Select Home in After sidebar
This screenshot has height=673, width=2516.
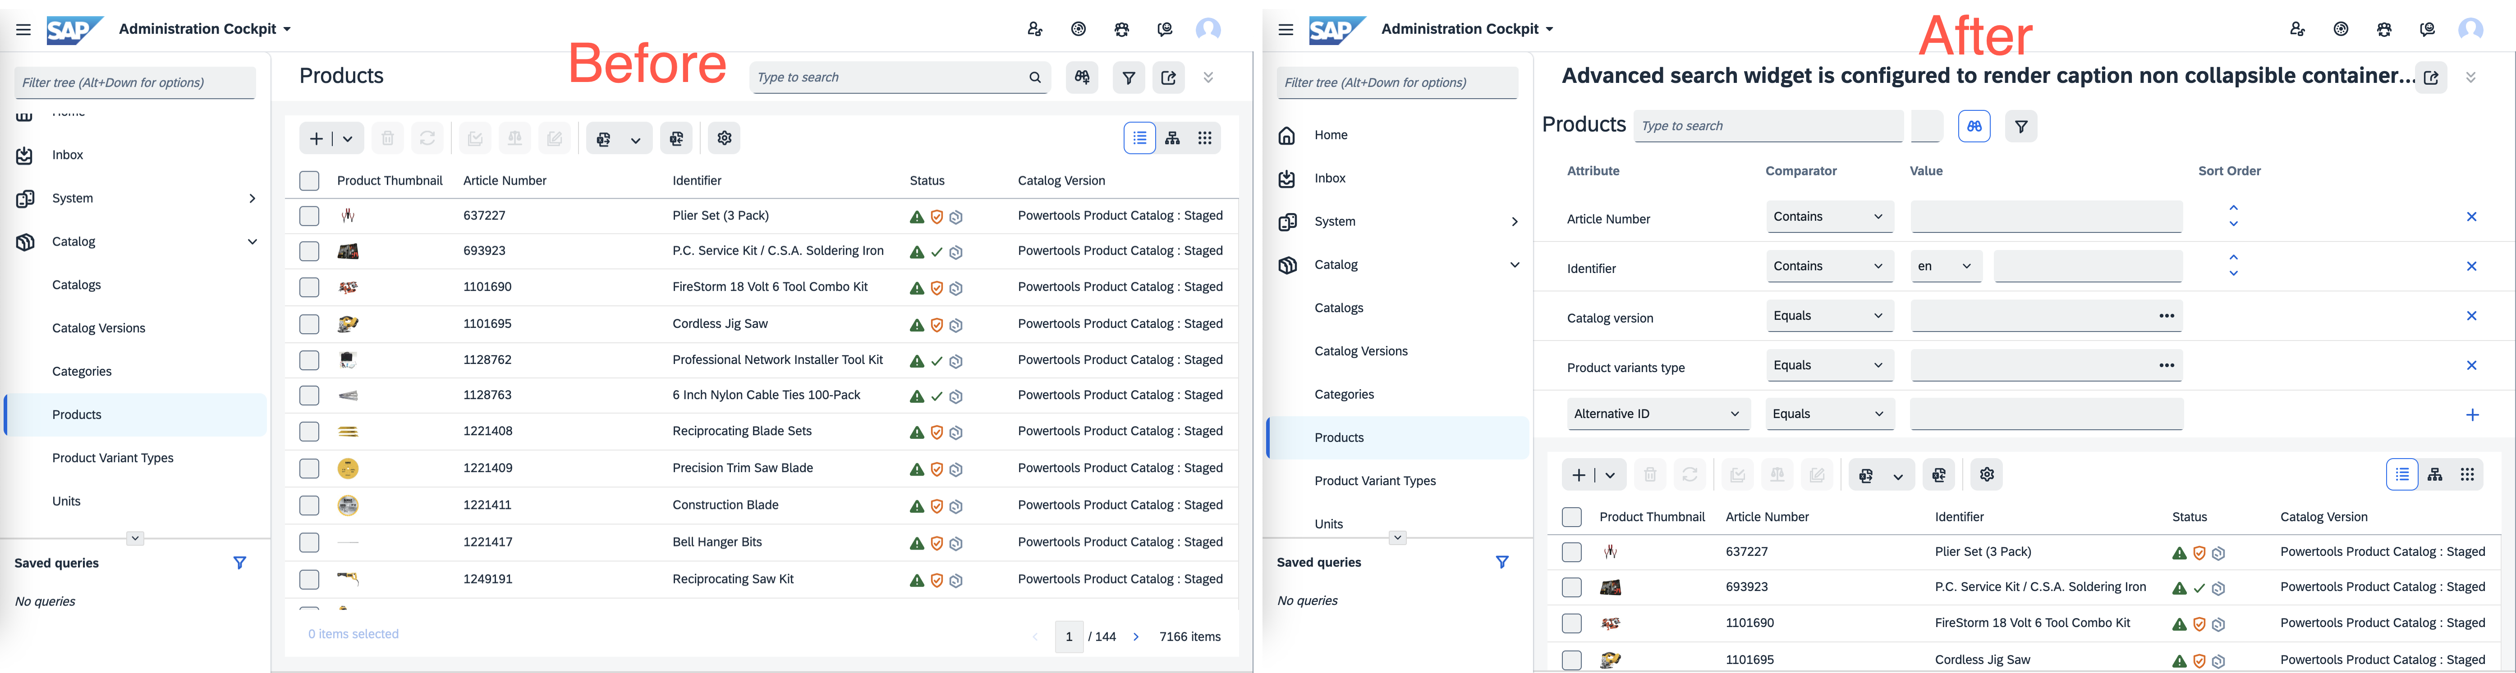[x=1330, y=136]
